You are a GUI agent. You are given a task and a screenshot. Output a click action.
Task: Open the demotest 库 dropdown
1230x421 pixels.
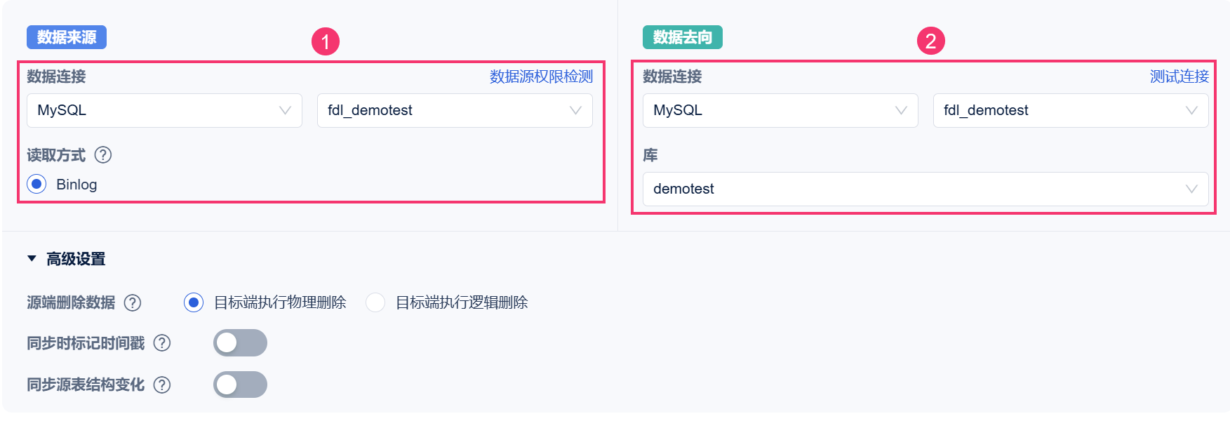pos(925,189)
